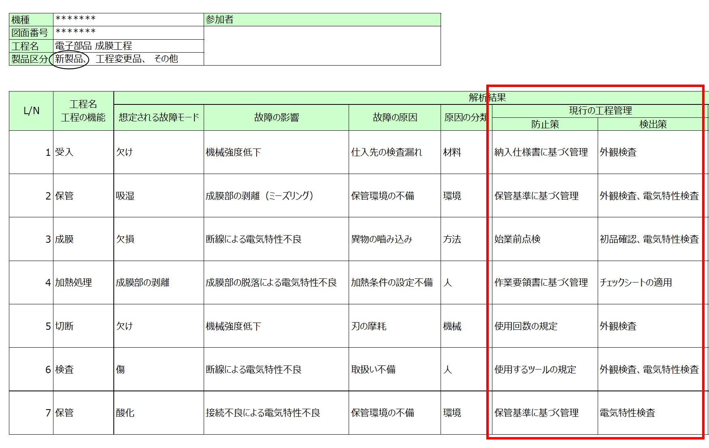Click the row 7 電気特性検査 cell

pos(653,413)
